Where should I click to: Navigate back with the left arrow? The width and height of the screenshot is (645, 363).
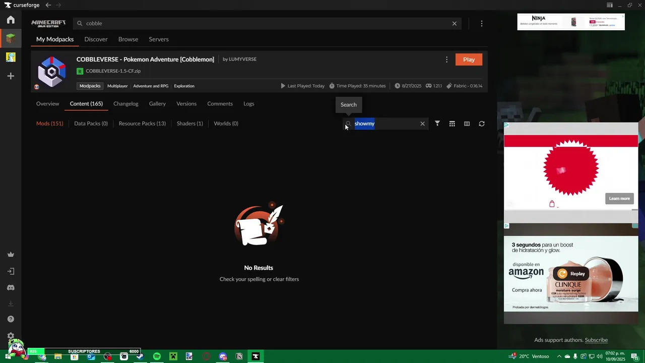(48, 5)
